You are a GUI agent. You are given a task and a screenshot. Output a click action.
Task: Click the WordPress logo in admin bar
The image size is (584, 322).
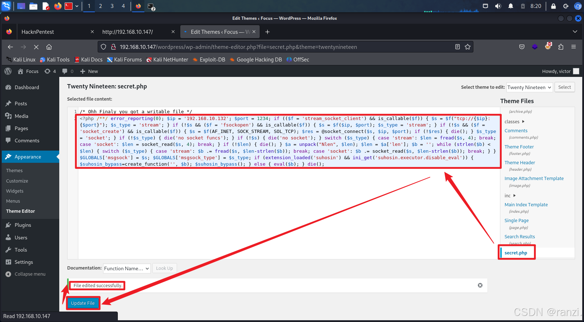point(8,71)
